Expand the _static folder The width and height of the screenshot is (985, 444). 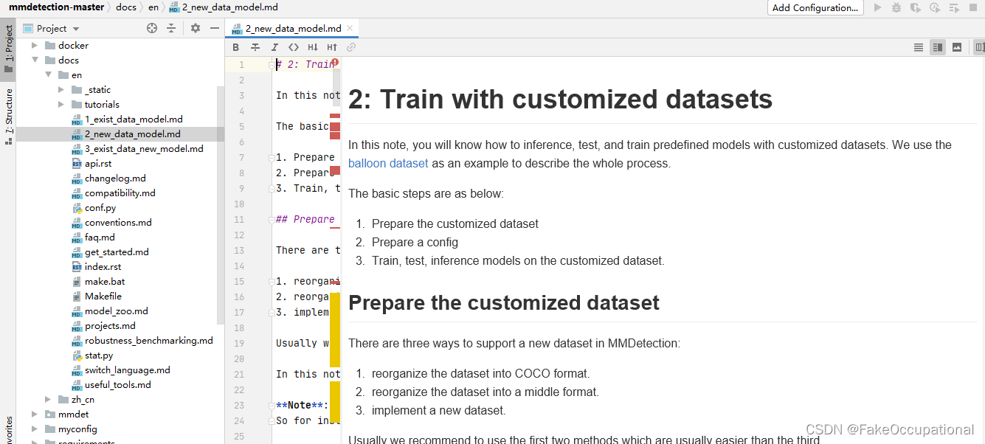click(61, 89)
